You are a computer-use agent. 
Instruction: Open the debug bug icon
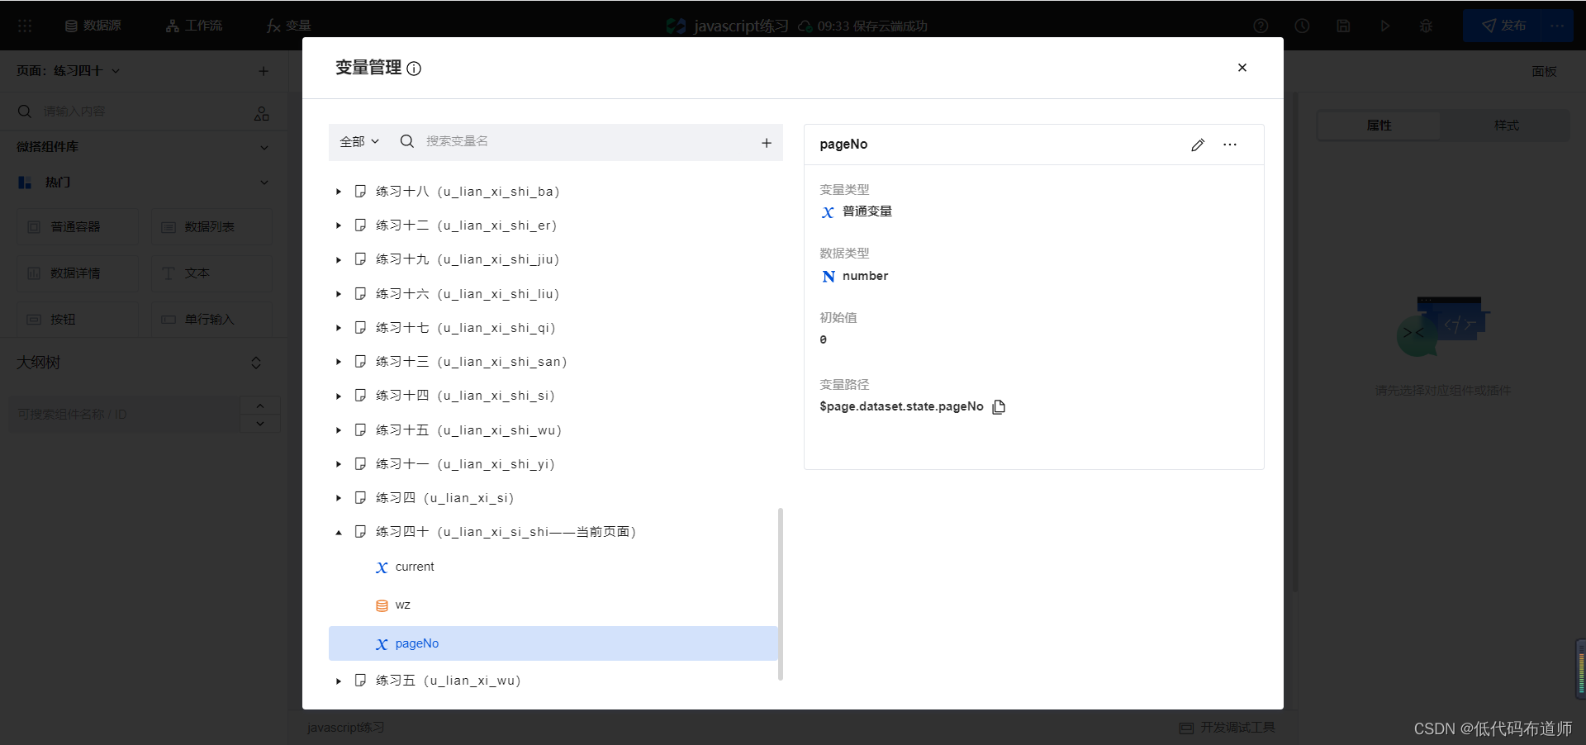point(1426,26)
